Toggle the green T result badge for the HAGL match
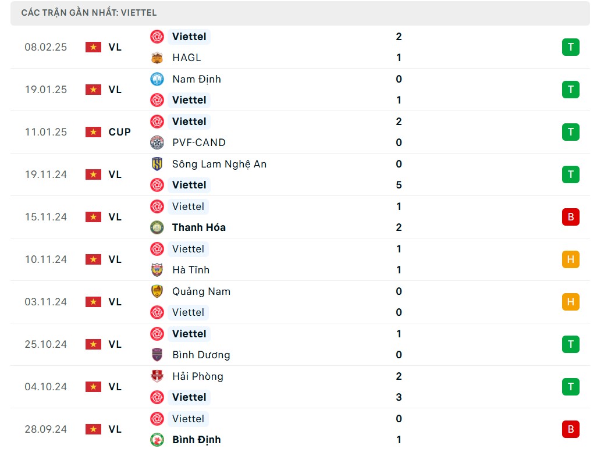 [570, 47]
